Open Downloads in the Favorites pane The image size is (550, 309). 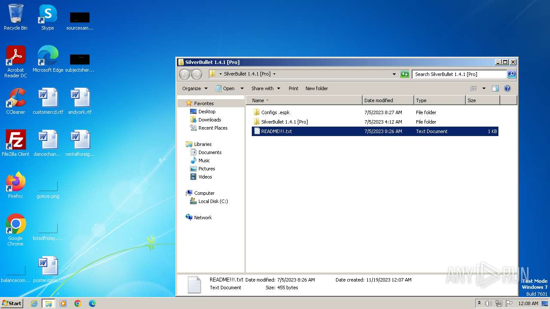tap(209, 120)
